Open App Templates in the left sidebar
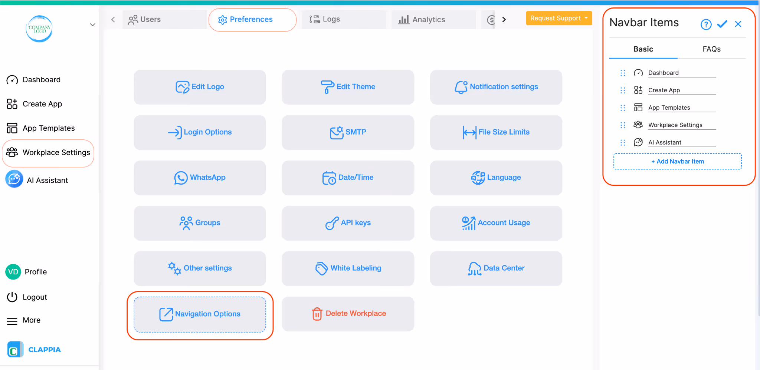Viewport: 760px width, 370px height. point(40,128)
